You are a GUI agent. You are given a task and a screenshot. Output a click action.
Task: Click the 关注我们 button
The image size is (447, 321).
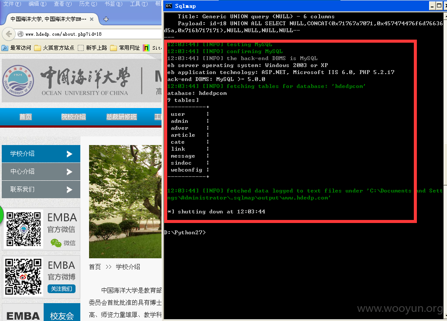point(61,289)
